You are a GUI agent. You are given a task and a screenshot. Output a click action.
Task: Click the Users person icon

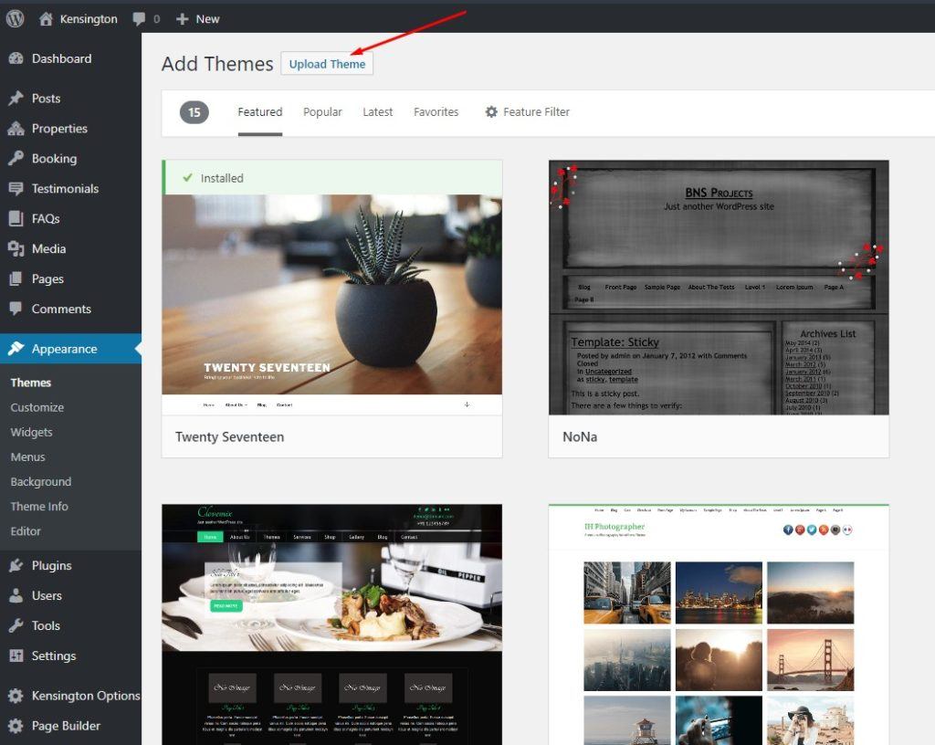pyautogui.click(x=16, y=595)
